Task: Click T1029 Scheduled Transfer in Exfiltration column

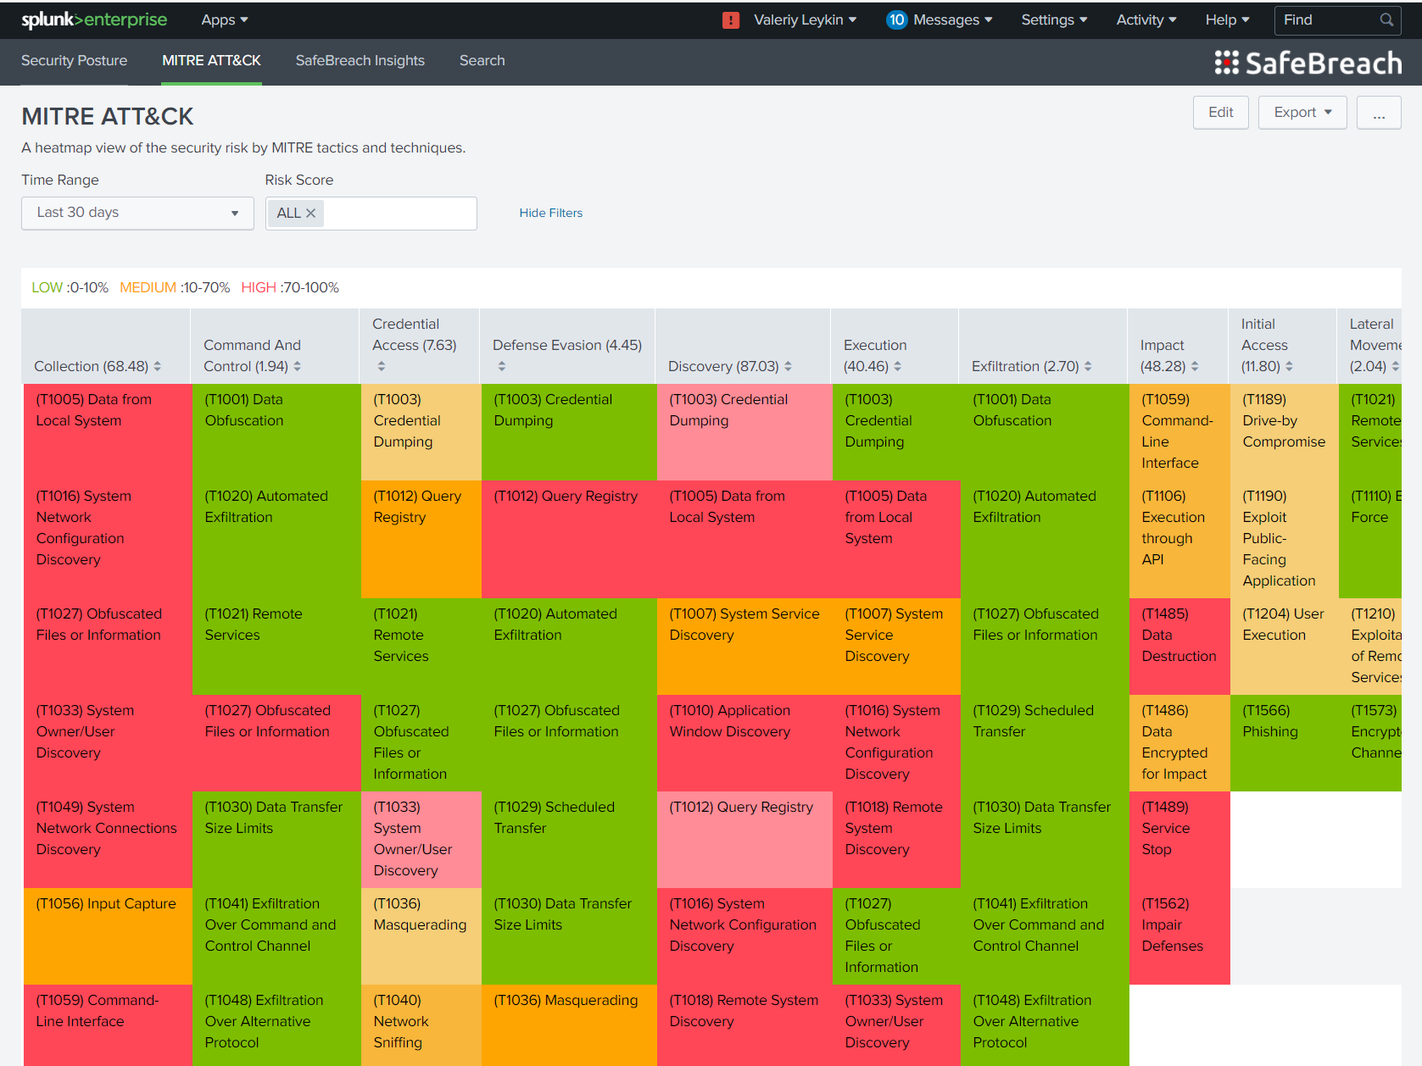Action: coord(1045,743)
